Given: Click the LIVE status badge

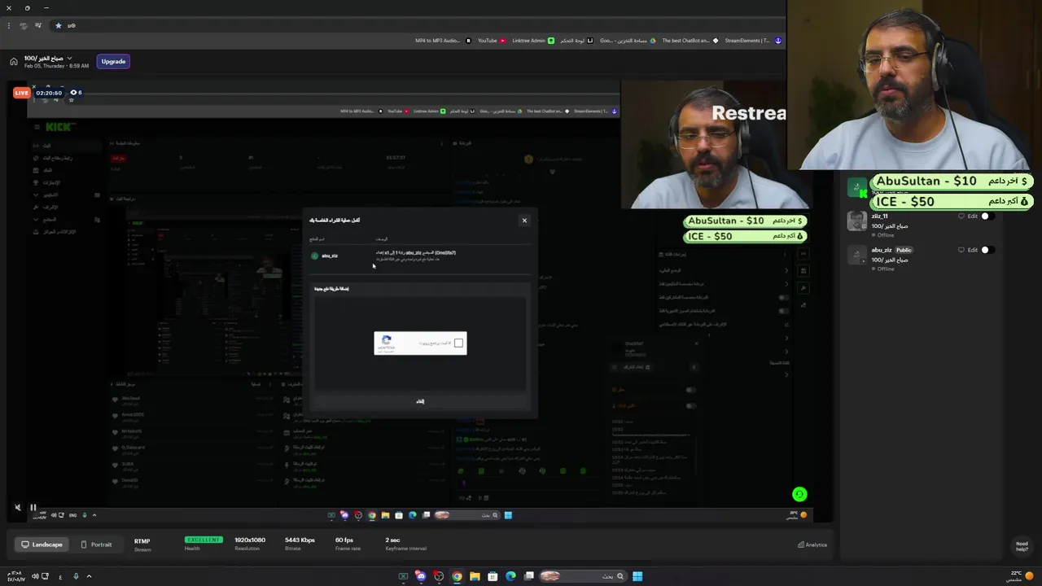Looking at the screenshot, I should [x=22, y=93].
